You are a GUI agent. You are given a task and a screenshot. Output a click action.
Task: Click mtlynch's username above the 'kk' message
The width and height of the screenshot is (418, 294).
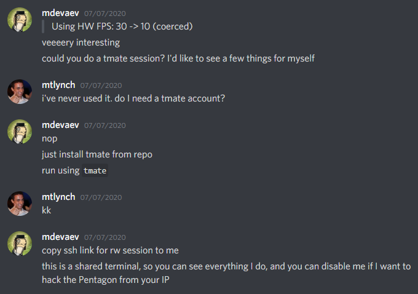coord(58,197)
